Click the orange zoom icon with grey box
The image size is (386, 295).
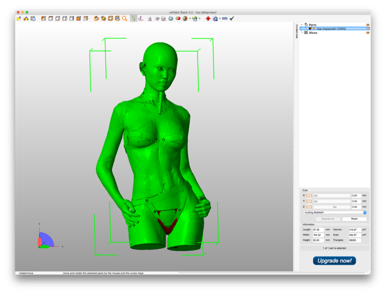coord(118,19)
